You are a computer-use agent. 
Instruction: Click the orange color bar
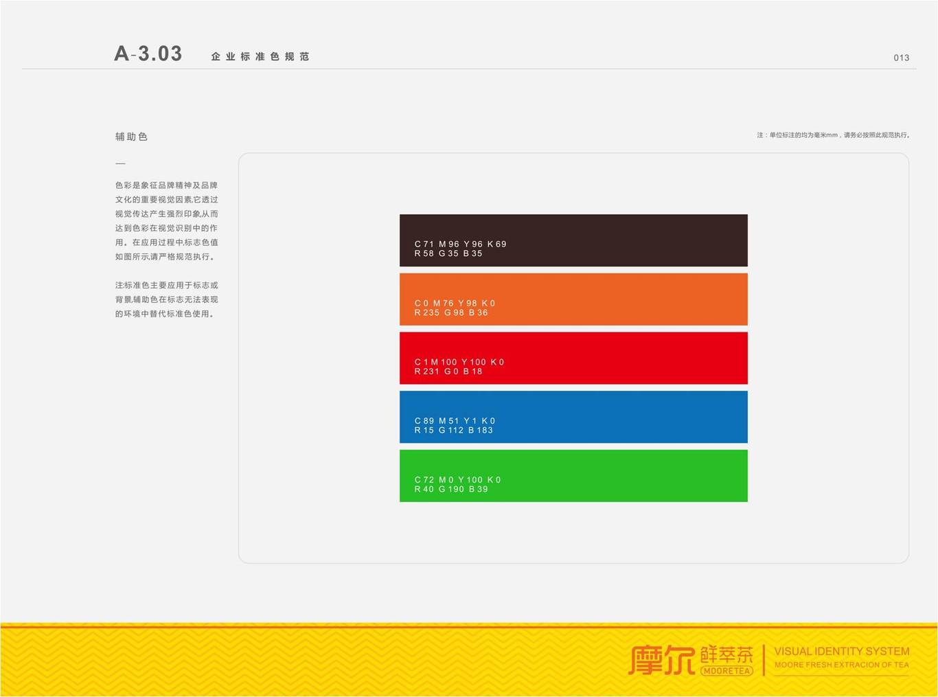pyautogui.click(x=573, y=299)
